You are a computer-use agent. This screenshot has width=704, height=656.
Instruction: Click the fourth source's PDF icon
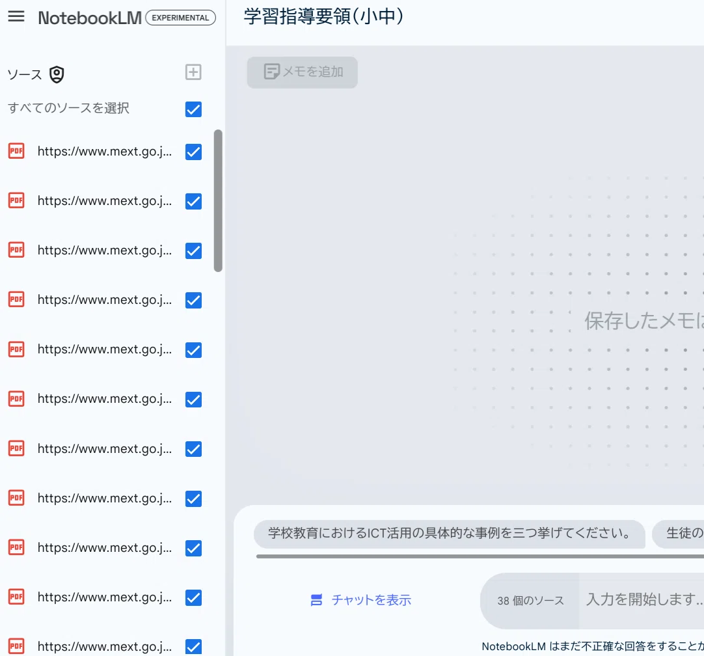click(x=17, y=299)
